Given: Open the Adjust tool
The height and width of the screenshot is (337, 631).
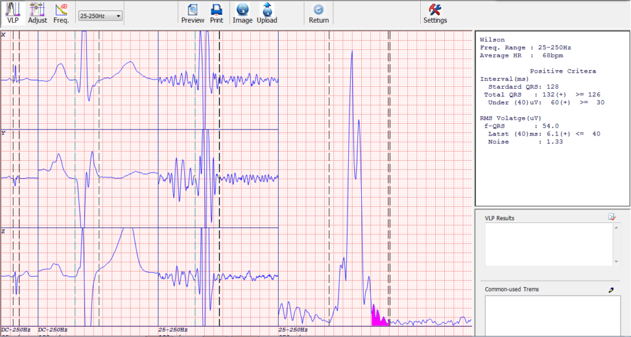Looking at the screenshot, I should point(38,13).
